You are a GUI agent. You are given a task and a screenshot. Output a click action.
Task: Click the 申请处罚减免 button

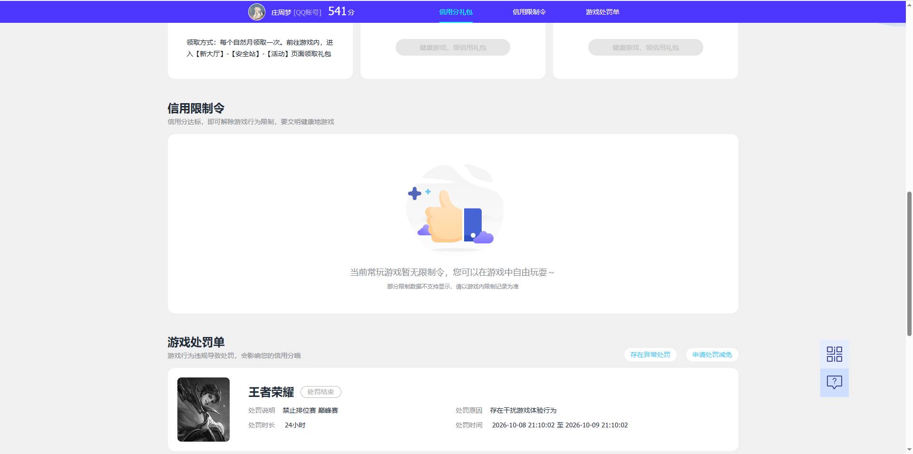coord(712,355)
